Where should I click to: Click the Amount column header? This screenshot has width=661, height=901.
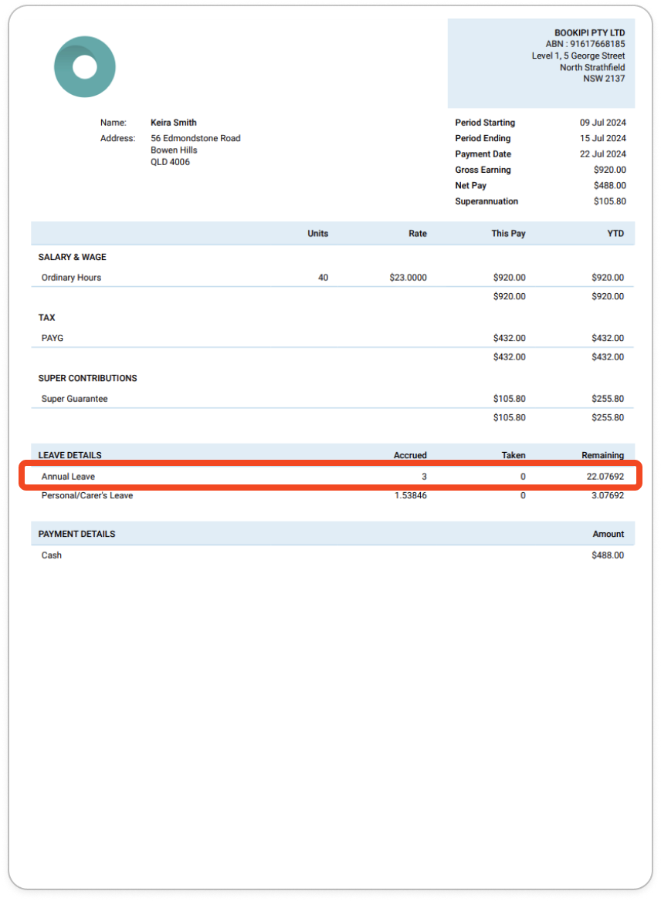(608, 534)
